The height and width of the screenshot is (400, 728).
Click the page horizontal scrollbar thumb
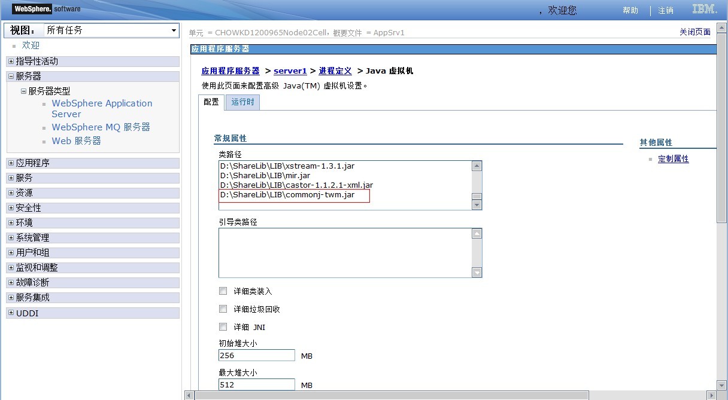[x=392, y=395]
